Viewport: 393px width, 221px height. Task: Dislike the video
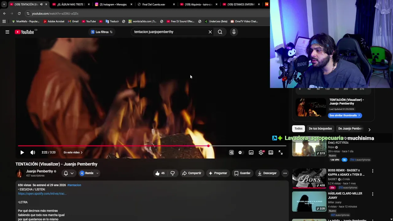point(173,173)
